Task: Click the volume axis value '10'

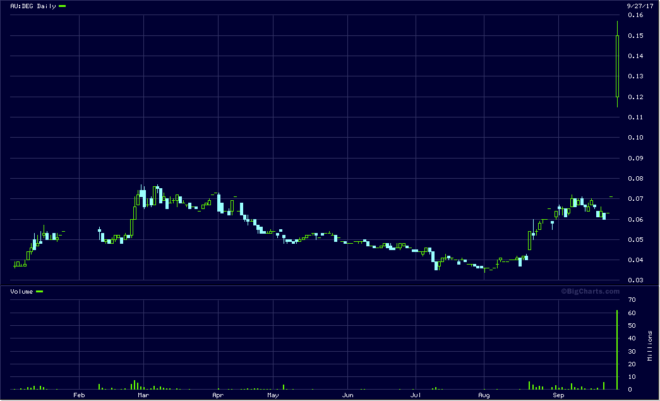Action: coord(632,376)
